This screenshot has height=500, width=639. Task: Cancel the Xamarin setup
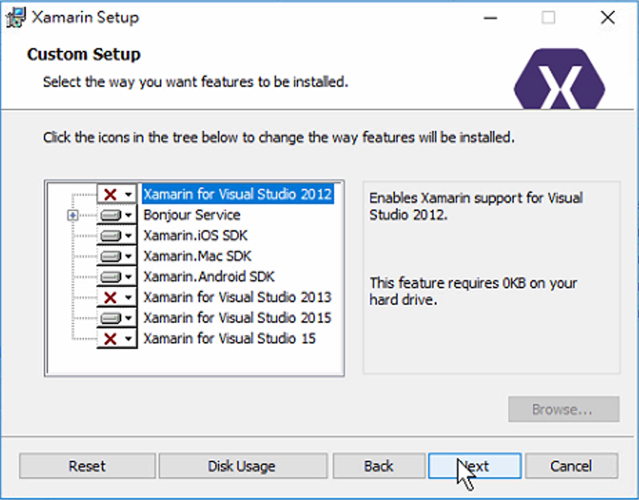571,466
